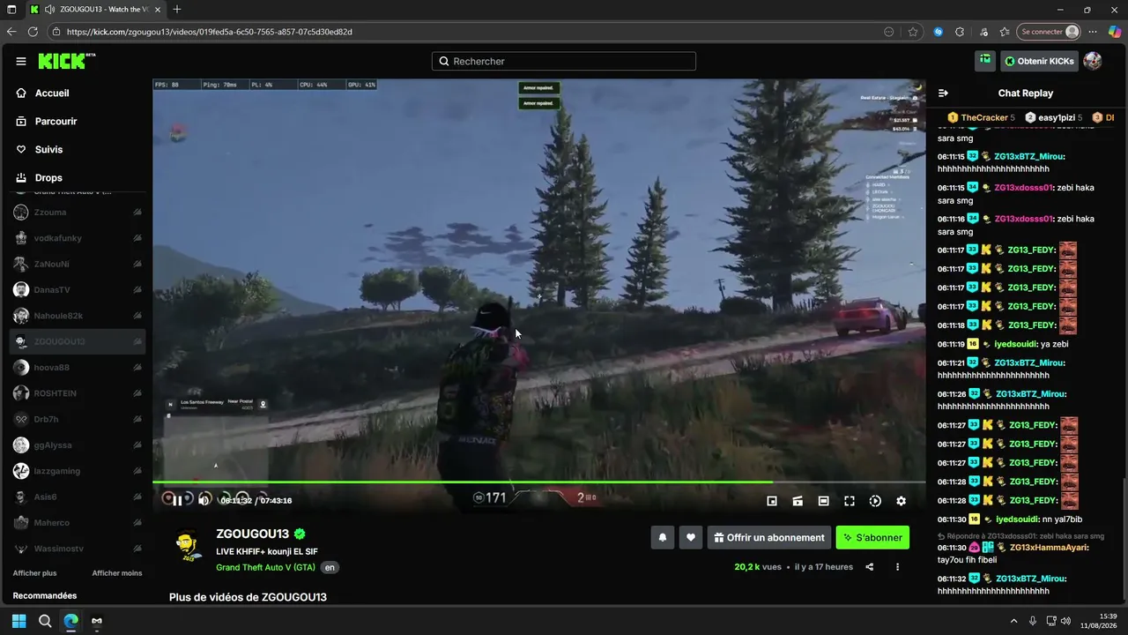Focus the Rechercher search field
Screen dimensions: 1128x635
(x=564, y=62)
